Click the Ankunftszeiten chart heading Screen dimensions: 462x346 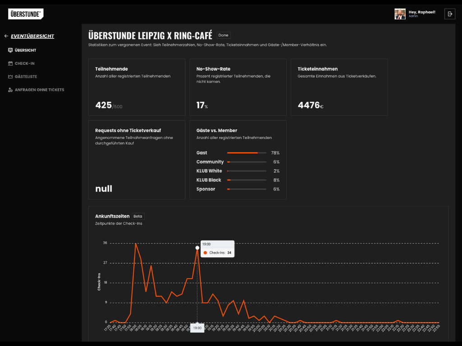pos(112,216)
